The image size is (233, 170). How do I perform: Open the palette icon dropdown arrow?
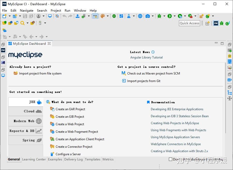click(x=108, y=16)
